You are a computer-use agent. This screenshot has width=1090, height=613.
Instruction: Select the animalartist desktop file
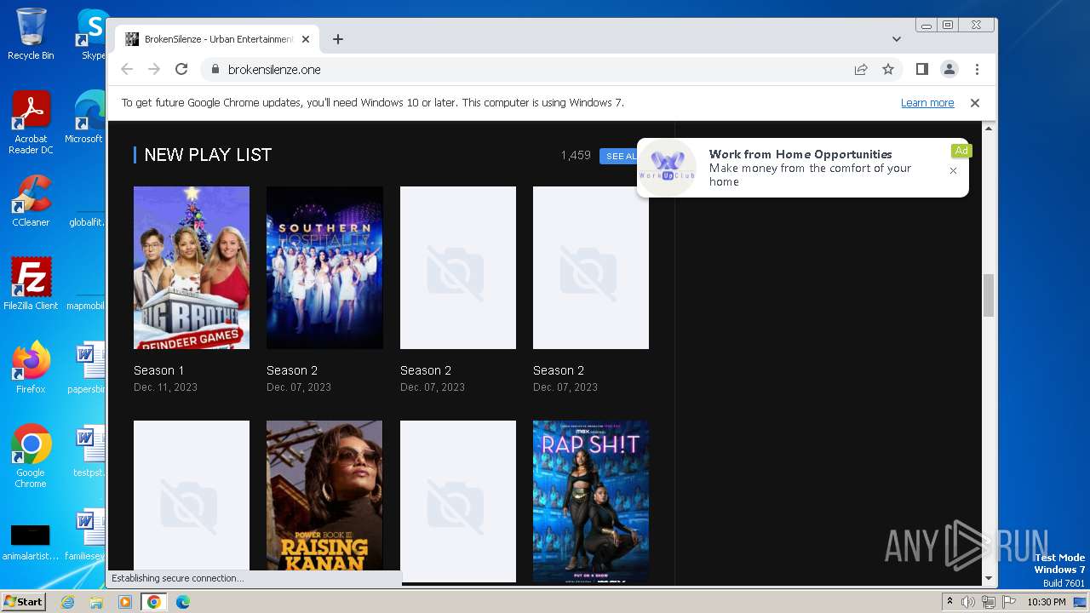click(31, 541)
